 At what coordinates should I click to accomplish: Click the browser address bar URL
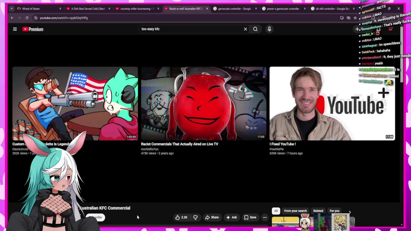[64, 18]
